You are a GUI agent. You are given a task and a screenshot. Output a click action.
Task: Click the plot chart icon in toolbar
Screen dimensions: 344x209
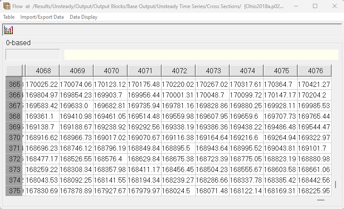click(9, 30)
